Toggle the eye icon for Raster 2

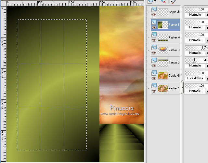[154, 66]
